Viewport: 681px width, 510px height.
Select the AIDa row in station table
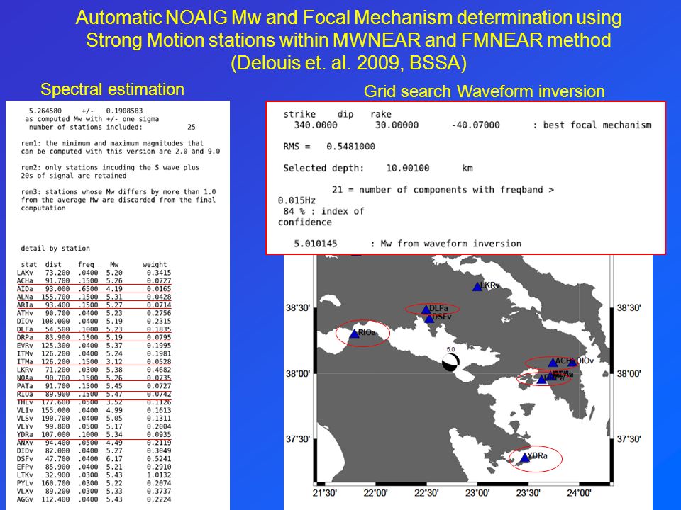pyautogui.click(x=94, y=289)
